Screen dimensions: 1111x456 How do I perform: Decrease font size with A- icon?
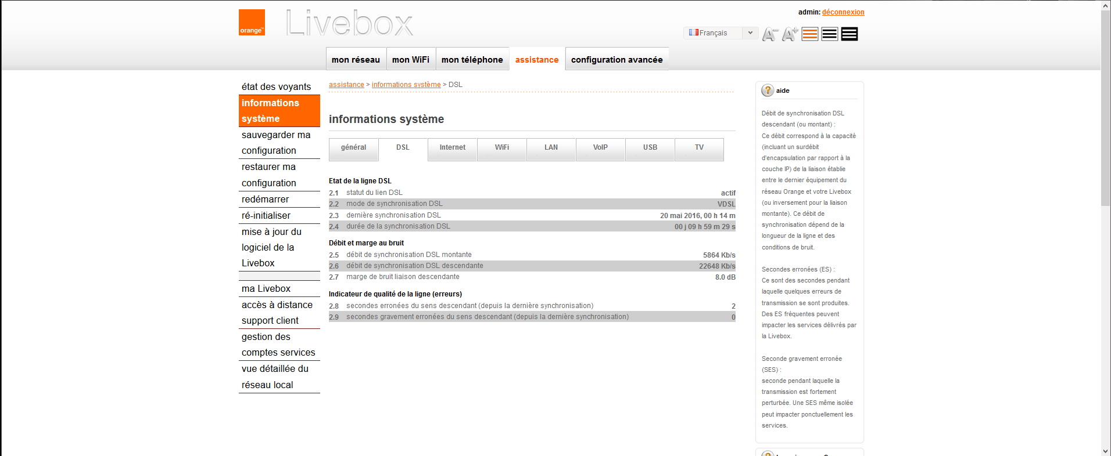(770, 34)
